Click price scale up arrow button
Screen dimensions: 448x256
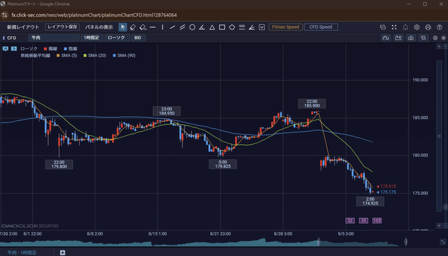click(439, 47)
